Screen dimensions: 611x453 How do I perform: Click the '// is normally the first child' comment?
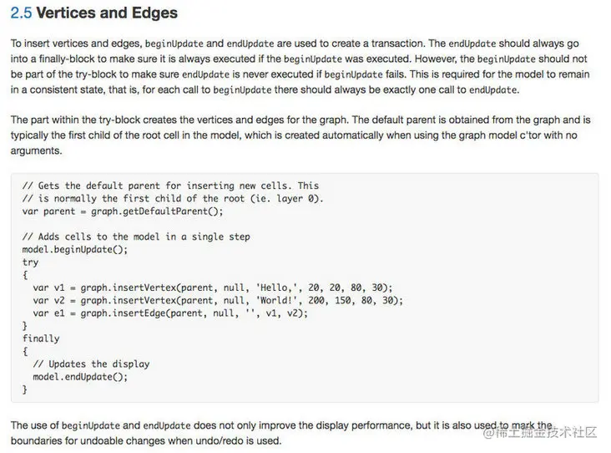tap(171, 198)
